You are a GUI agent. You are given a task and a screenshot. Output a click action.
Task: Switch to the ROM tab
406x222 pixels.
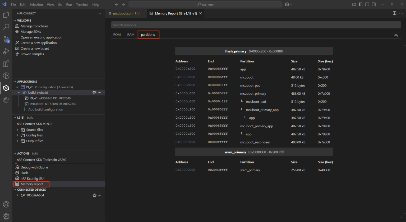(117, 35)
